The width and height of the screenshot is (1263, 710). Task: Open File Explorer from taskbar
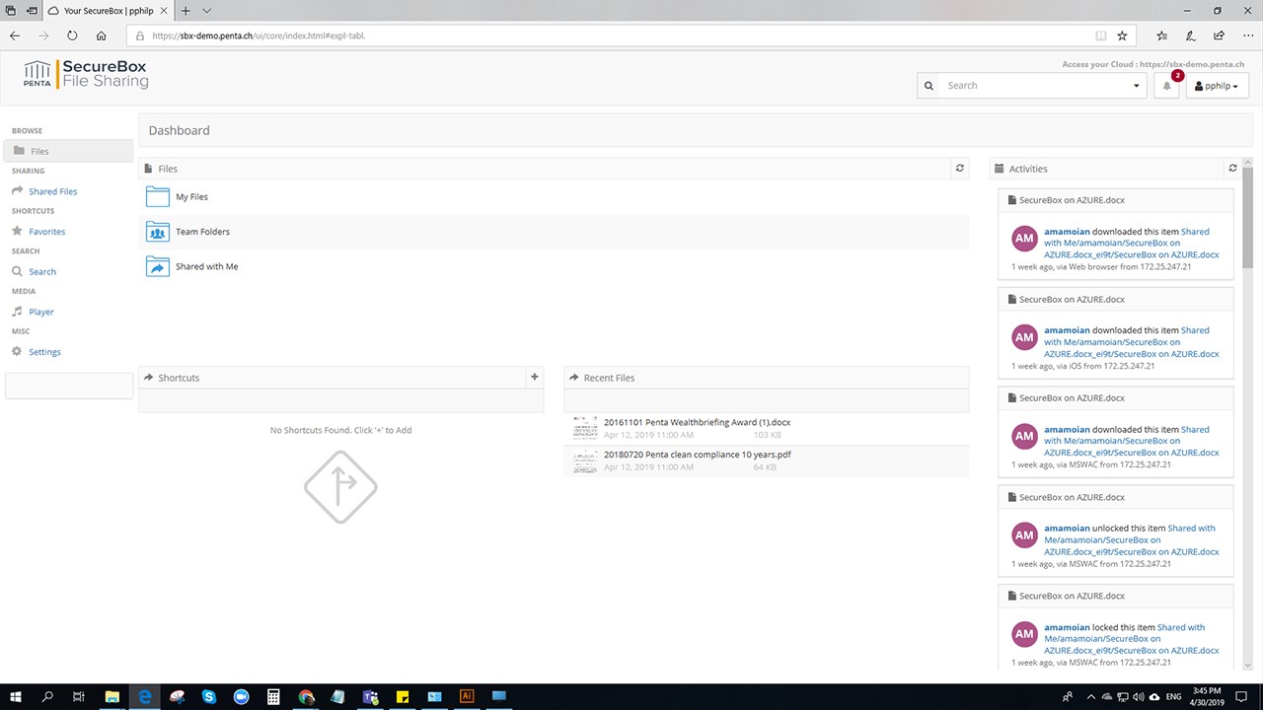pos(111,696)
